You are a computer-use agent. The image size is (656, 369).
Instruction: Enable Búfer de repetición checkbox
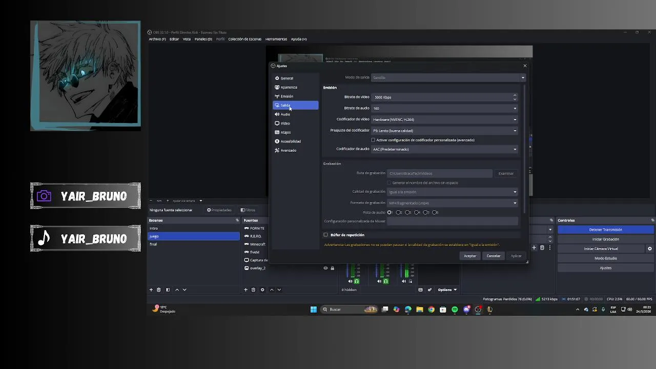(325, 235)
